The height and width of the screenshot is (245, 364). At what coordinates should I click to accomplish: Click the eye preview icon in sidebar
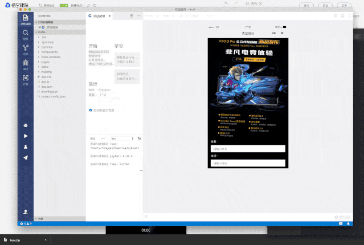(26, 125)
